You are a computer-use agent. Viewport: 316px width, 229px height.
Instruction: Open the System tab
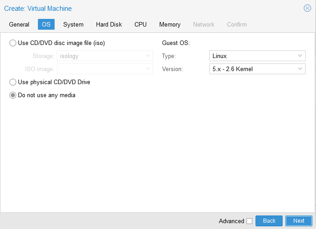coord(73,24)
